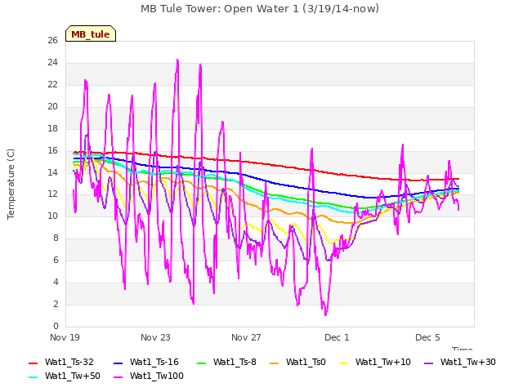
Task: Click the Temperature (C) axis label
Action: coord(11,184)
